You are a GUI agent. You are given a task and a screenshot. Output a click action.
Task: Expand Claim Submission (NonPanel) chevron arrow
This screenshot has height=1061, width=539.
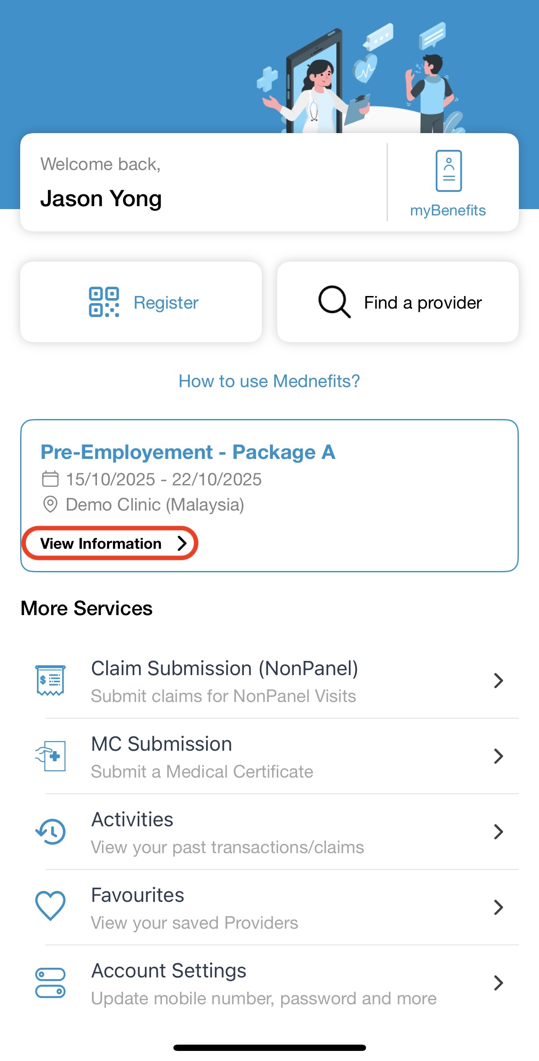(x=498, y=681)
